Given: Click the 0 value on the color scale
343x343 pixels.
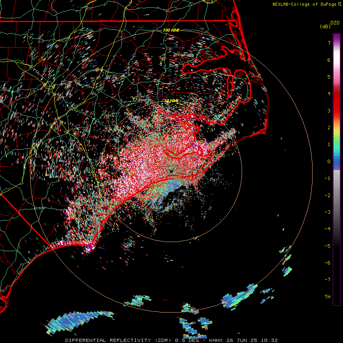Looking at the screenshot, I should pos(329,162).
